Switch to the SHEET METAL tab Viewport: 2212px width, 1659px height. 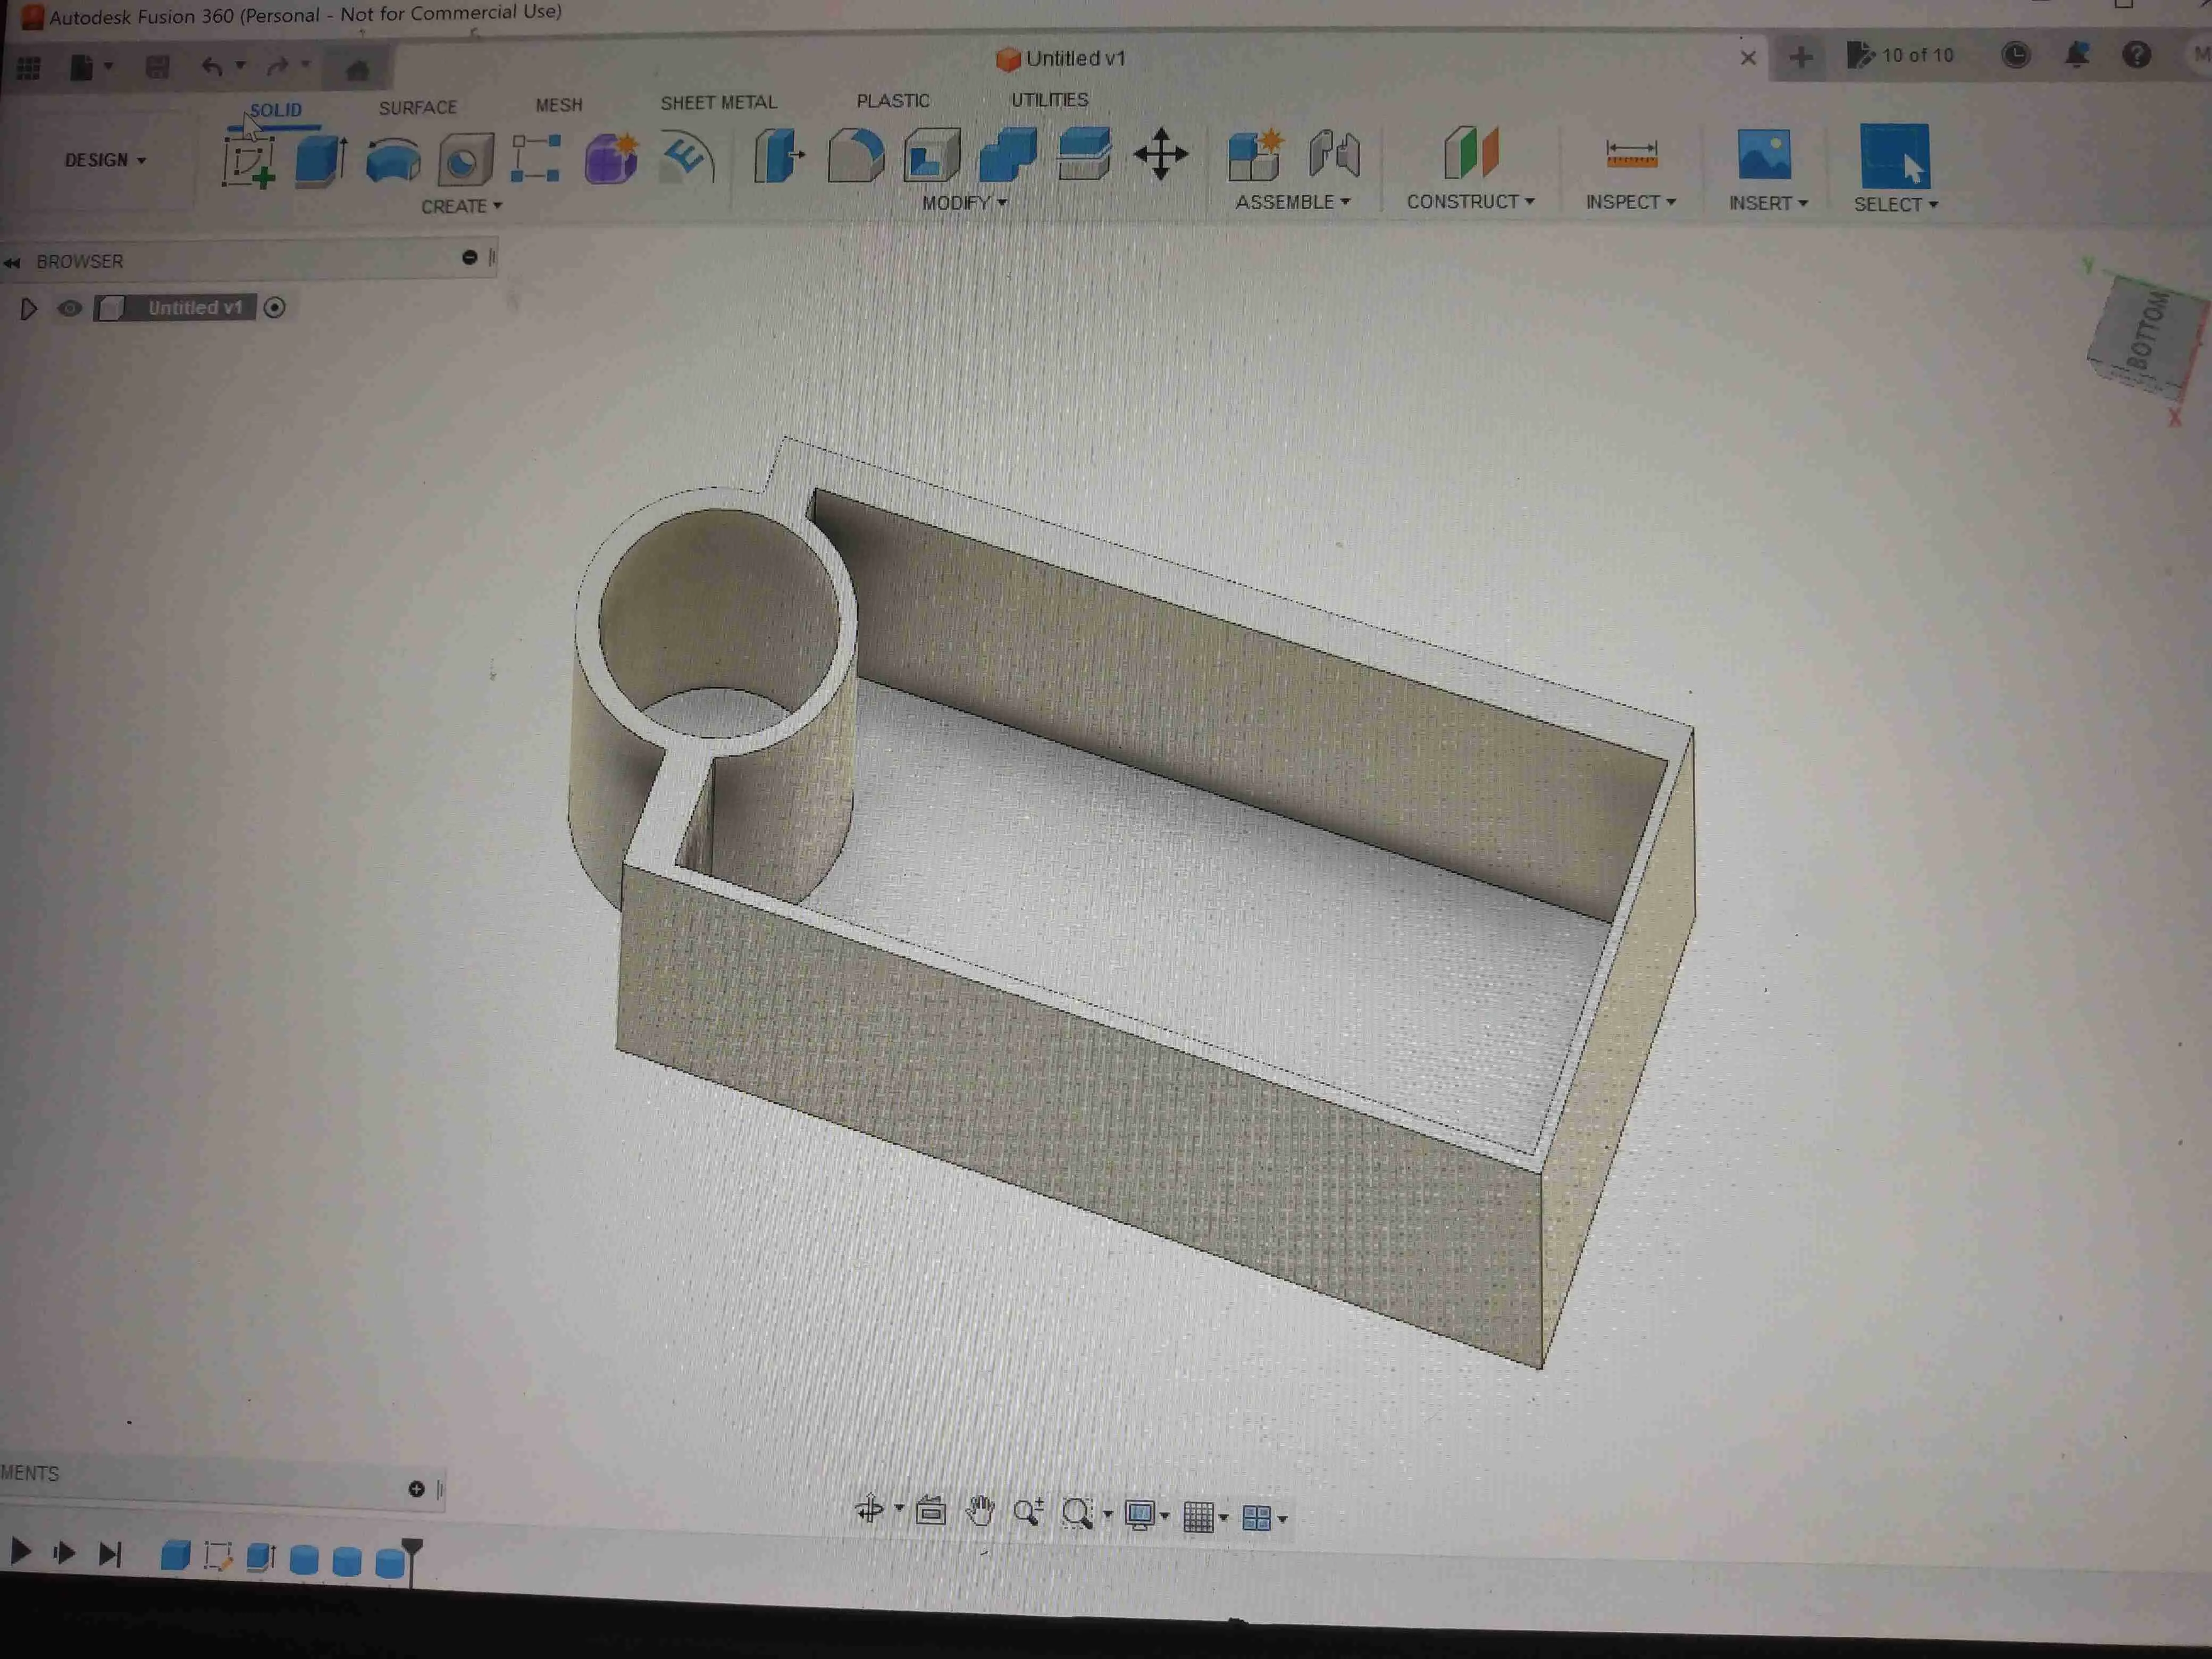coord(719,102)
